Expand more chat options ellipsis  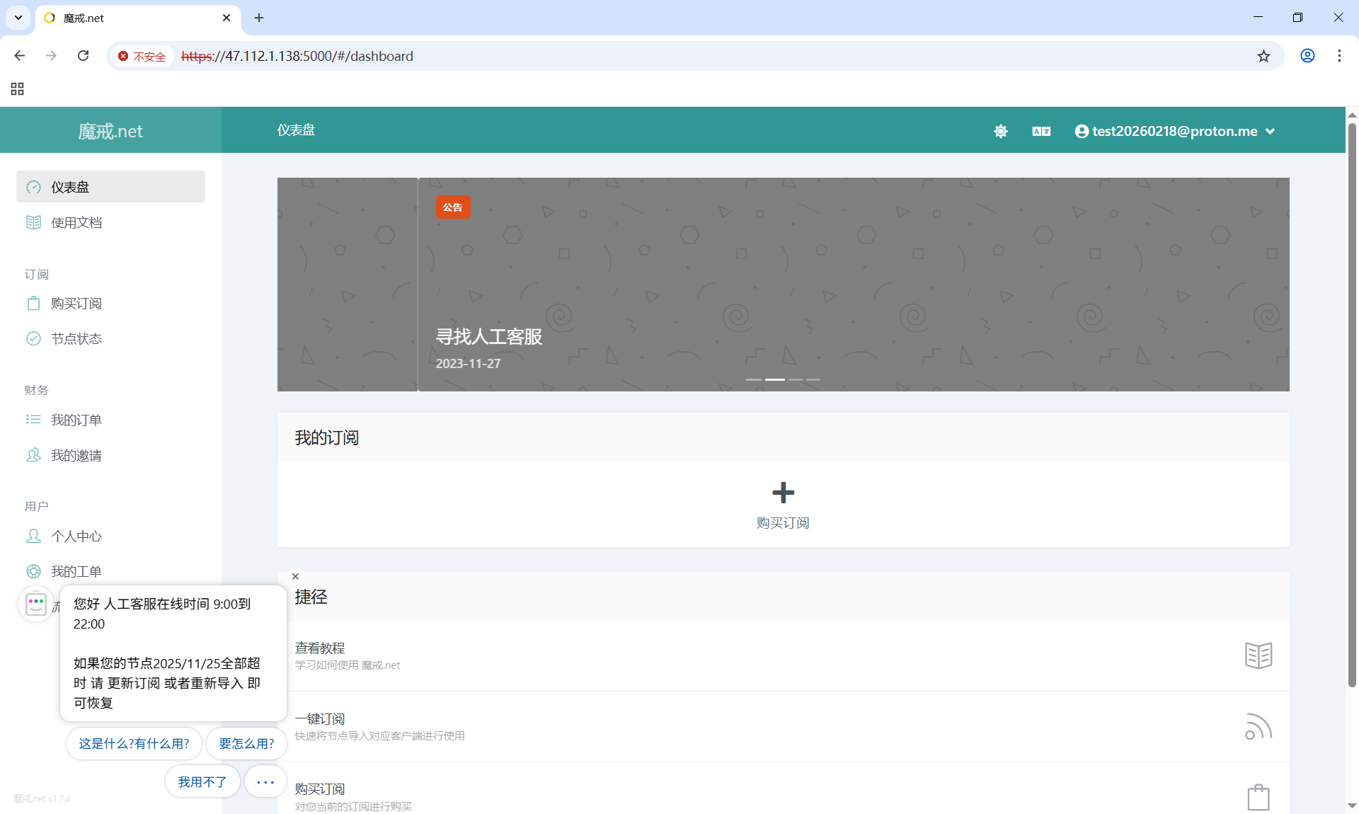point(265,781)
